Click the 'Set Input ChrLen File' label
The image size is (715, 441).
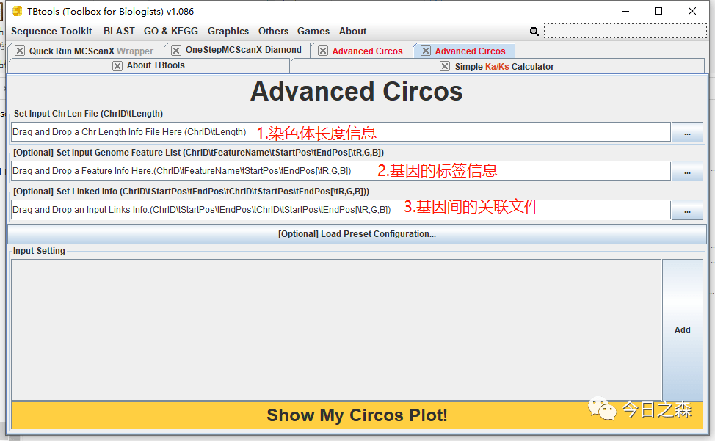coord(89,114)
